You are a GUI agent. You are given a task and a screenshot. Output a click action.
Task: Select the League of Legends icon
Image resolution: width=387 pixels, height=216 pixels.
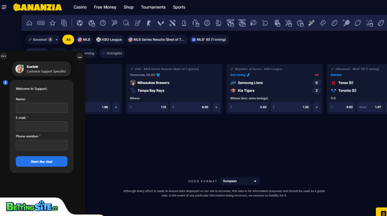219,23
